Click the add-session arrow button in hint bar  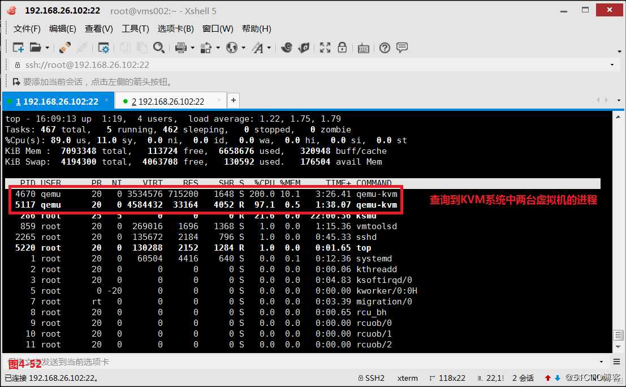[16, 82]
